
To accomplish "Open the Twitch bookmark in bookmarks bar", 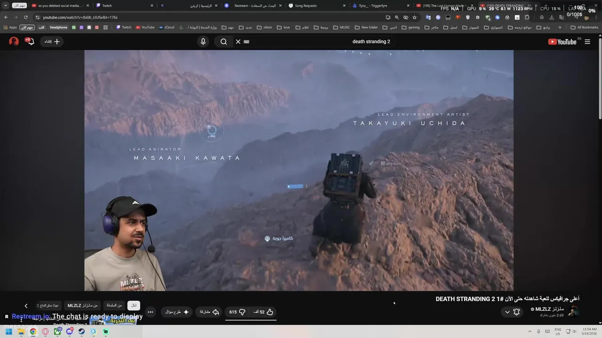I will pos(124,27).
